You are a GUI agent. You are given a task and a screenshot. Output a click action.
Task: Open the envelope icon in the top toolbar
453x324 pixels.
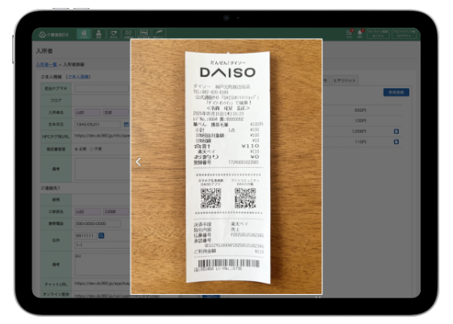pos(129,34)
